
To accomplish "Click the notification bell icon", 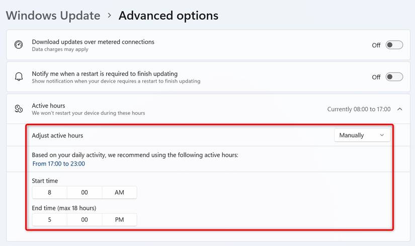I will coord(19,77).
